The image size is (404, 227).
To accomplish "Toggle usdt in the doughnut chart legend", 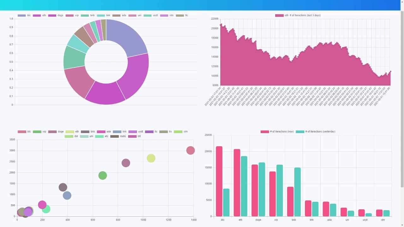I will pos(151,15).
